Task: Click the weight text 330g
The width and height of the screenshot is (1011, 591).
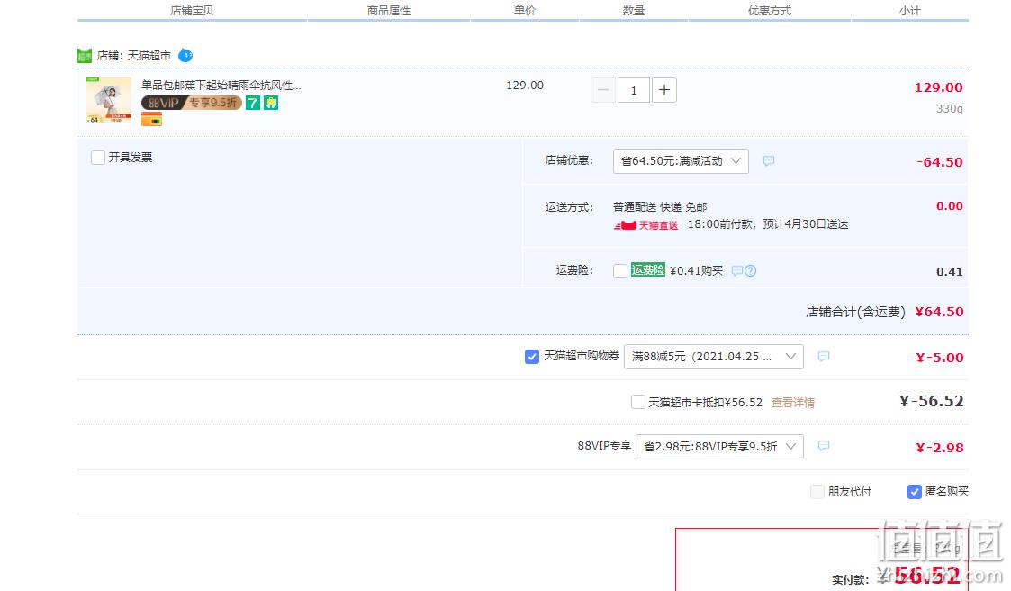Action: 950,108
